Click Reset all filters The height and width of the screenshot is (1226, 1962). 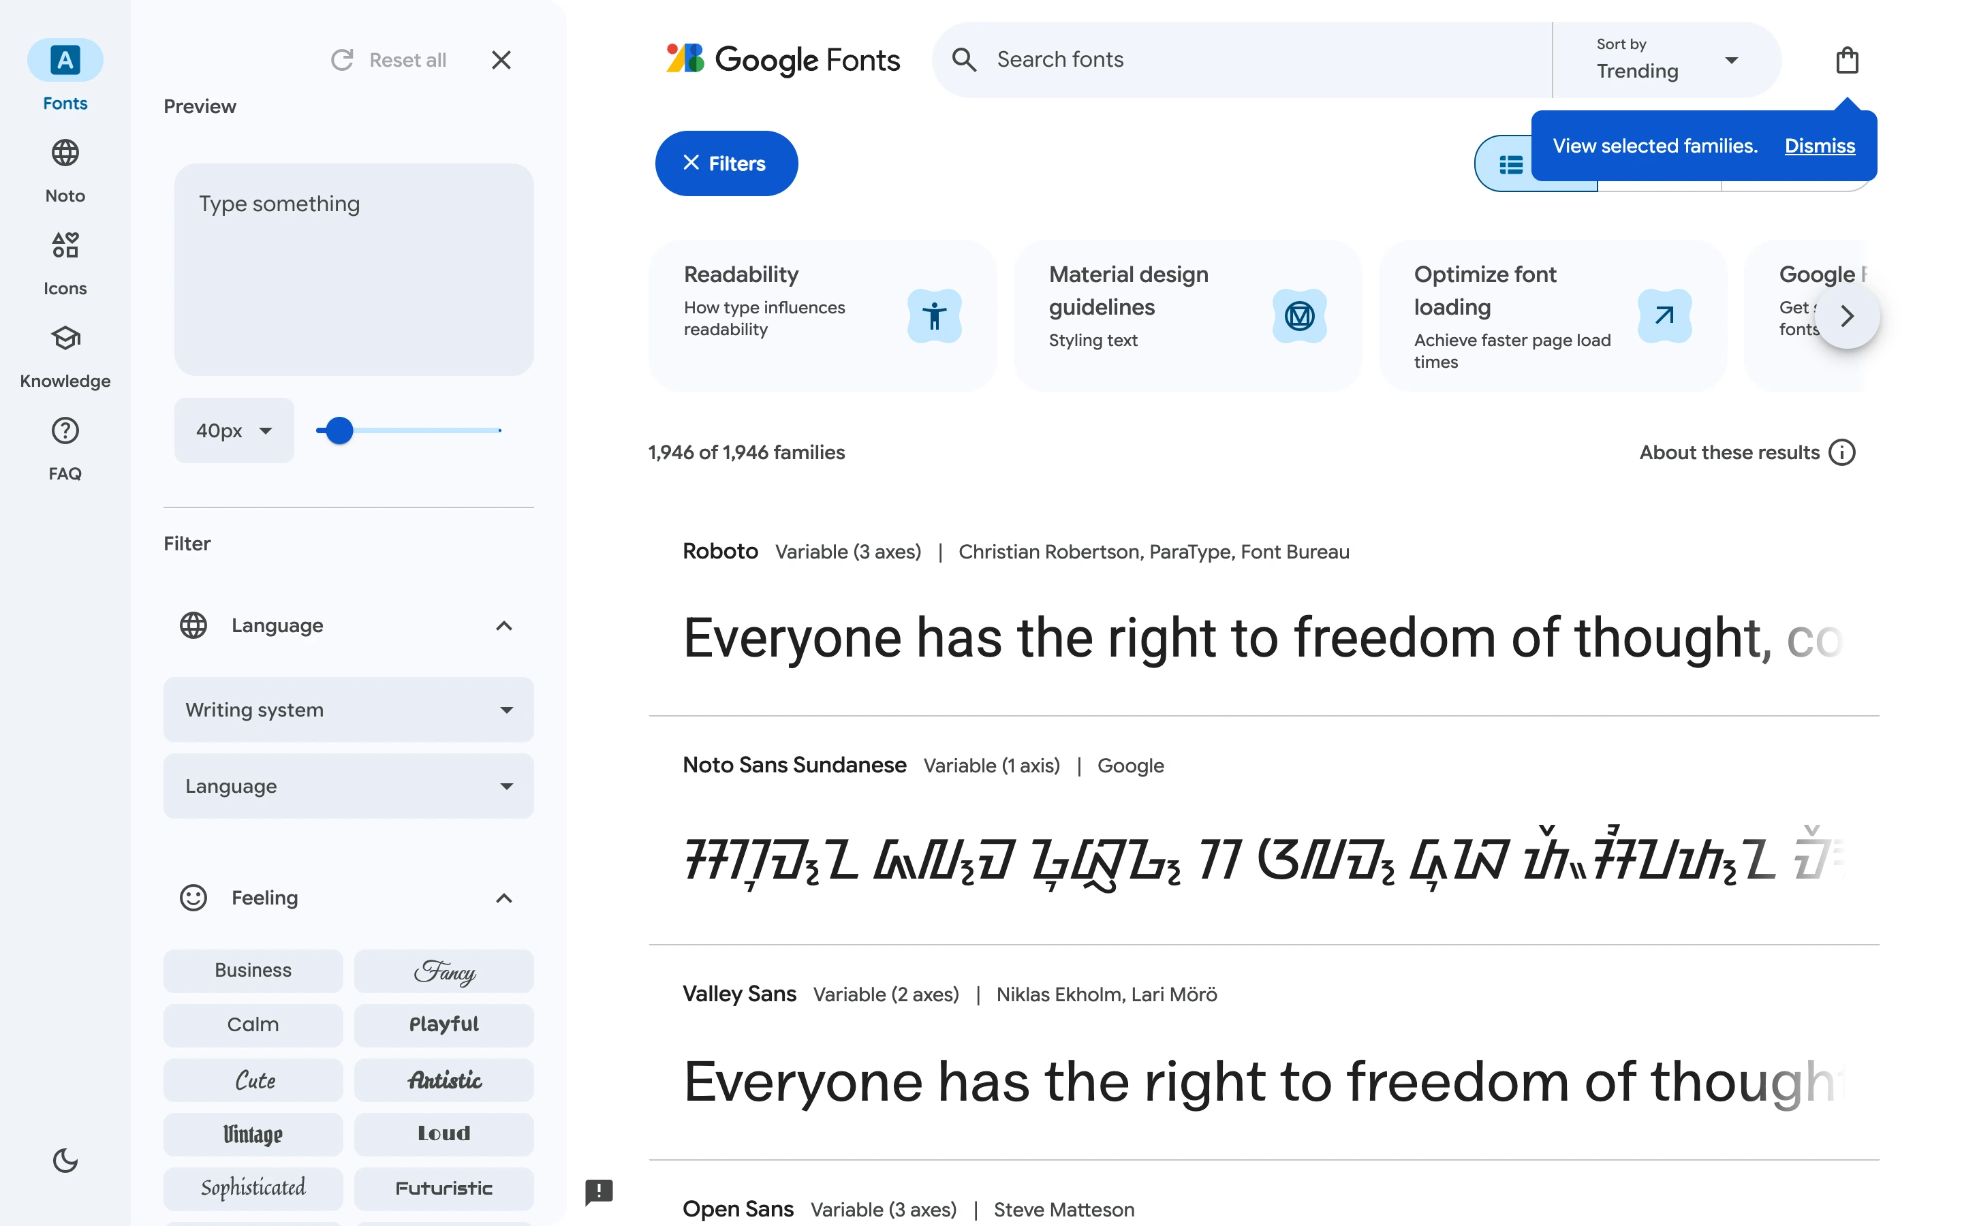[x=389, y=60]
